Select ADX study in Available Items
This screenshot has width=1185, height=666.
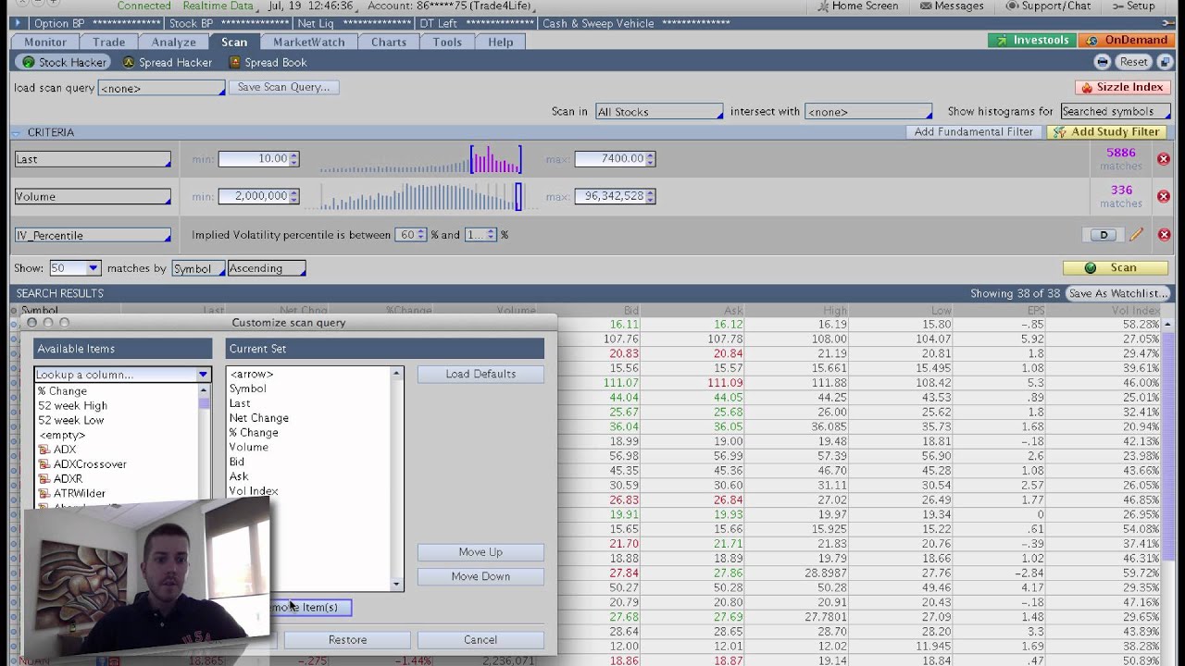click(65, 450)
